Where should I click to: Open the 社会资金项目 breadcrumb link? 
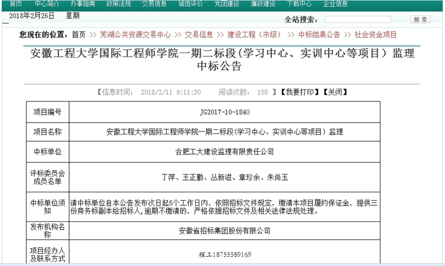[x=376, y=35]
